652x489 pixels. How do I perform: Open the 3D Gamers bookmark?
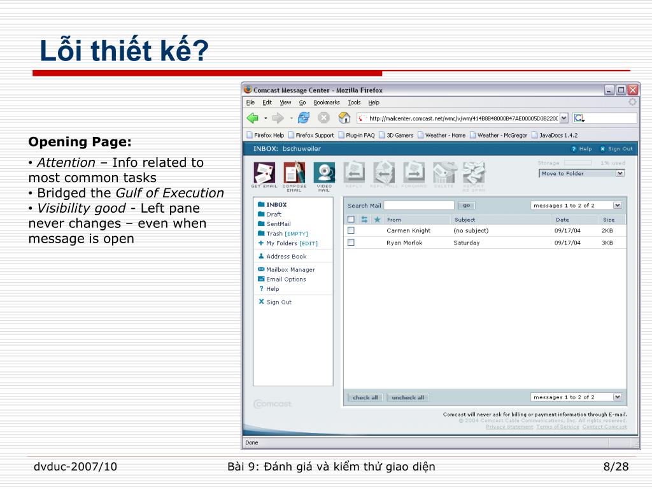396,135
